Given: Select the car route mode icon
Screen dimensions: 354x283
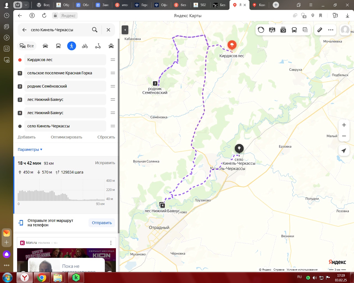Looking at the screenshot, I should pyautogui.click(x=45, y=46).
